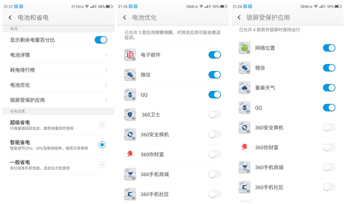Tap the 最美天气 weather app icon

tap(244, 88)
